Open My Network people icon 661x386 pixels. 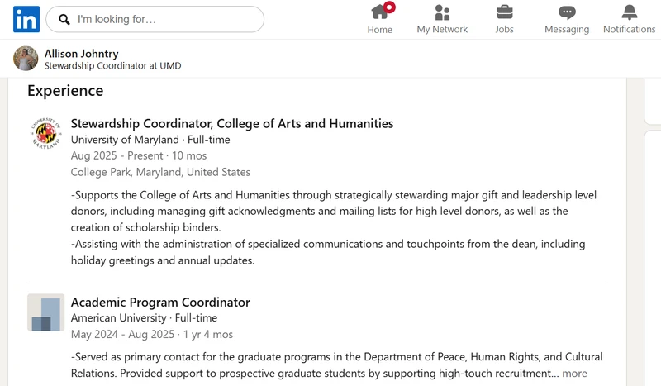point(442,12)
